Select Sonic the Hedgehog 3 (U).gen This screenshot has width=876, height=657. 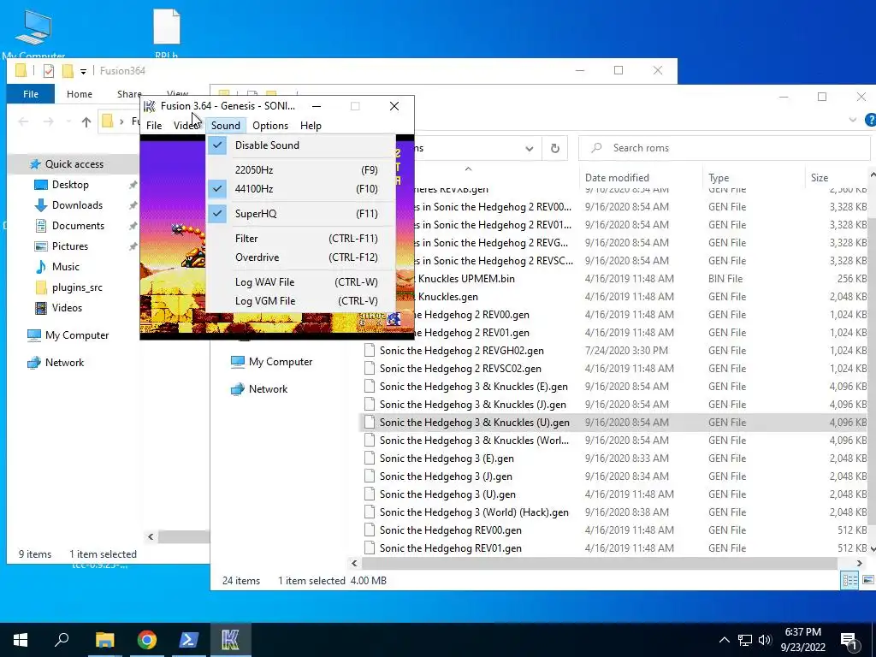point(447,494)
